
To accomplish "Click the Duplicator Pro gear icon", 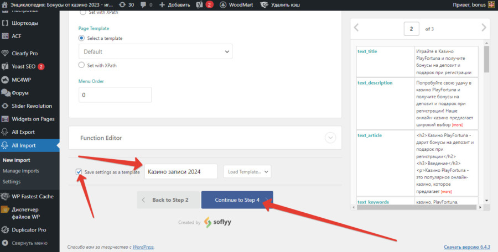I will (5, 230).
